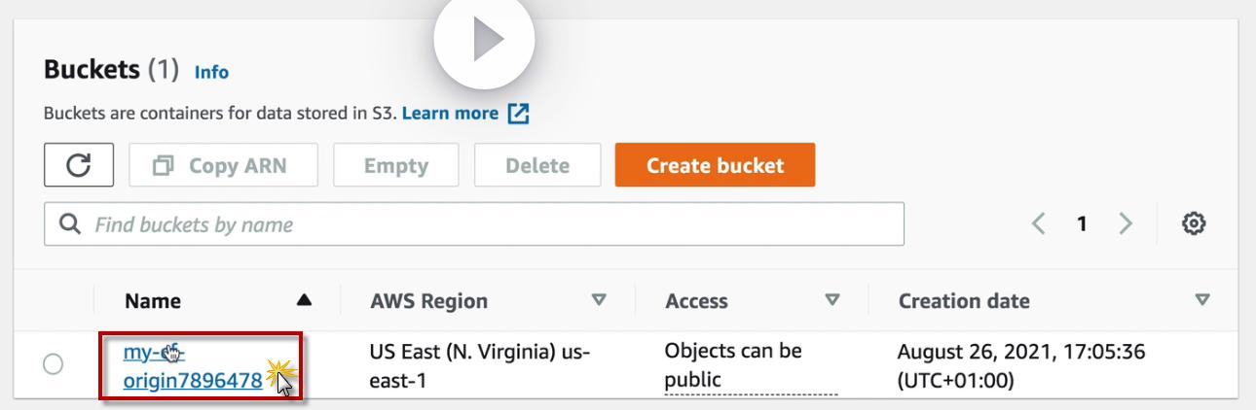Click the Empty button

coord(396,165)
